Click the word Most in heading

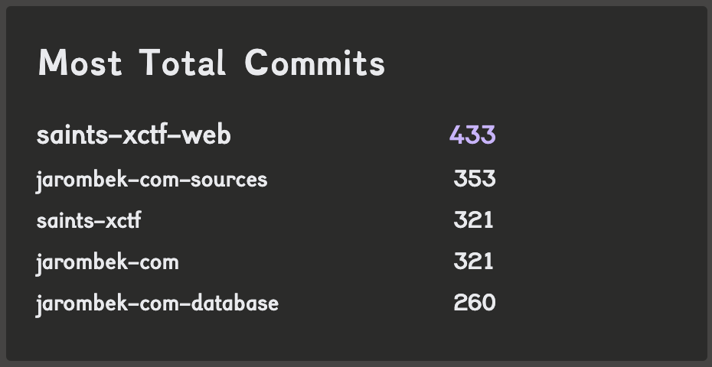point(80,63)
